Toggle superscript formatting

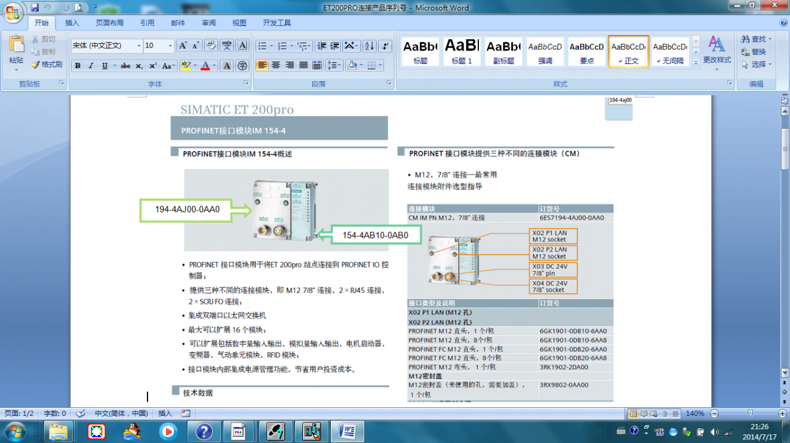coord(153,65)
